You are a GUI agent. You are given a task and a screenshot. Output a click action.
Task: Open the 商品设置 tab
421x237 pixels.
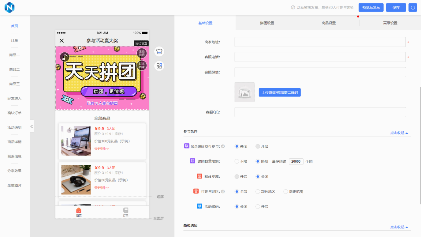329,23
